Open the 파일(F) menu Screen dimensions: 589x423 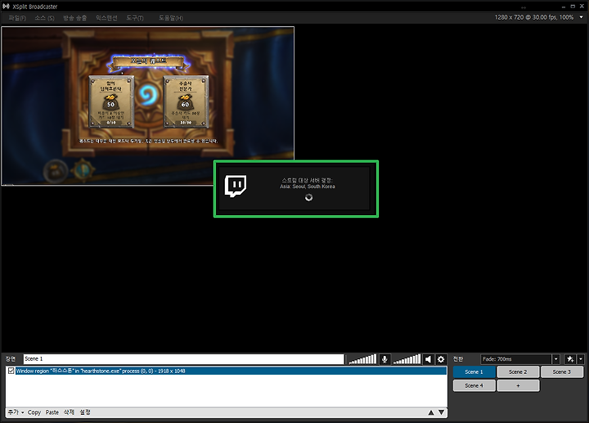(17, 18)
